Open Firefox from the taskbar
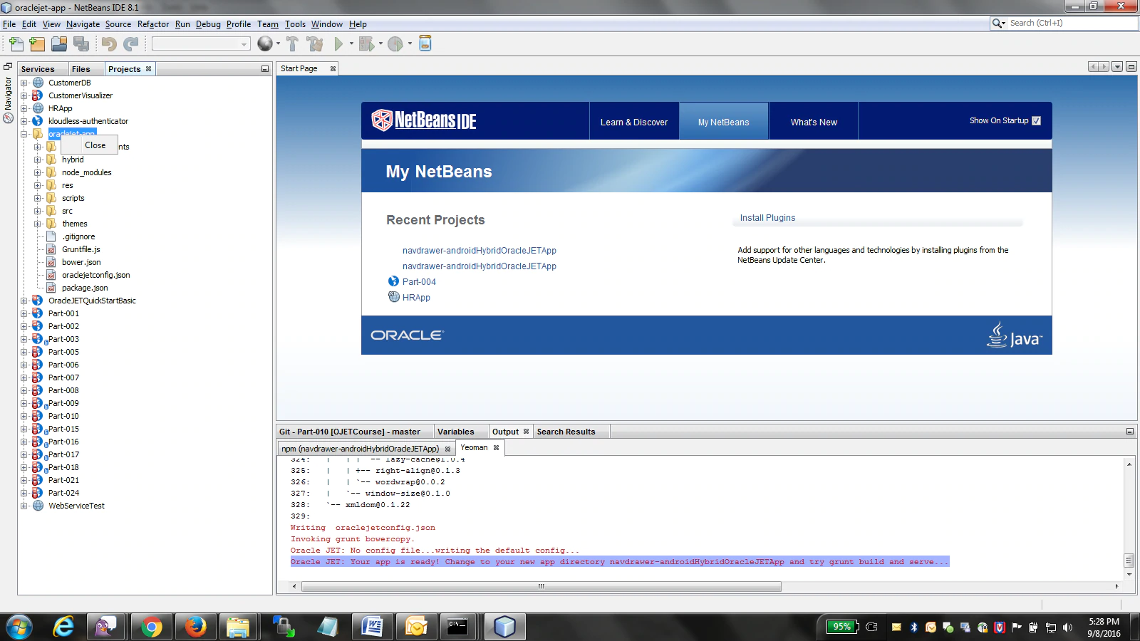The image size is (1140, 641). point(195,627)
